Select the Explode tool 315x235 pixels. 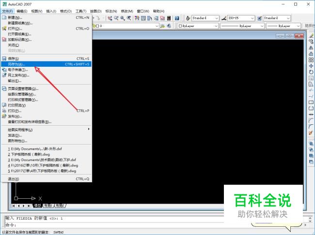point(311,132)
